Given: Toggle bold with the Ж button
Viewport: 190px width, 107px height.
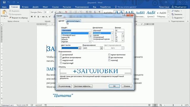Looking at the screenshot, I should (x=32, y=17).
